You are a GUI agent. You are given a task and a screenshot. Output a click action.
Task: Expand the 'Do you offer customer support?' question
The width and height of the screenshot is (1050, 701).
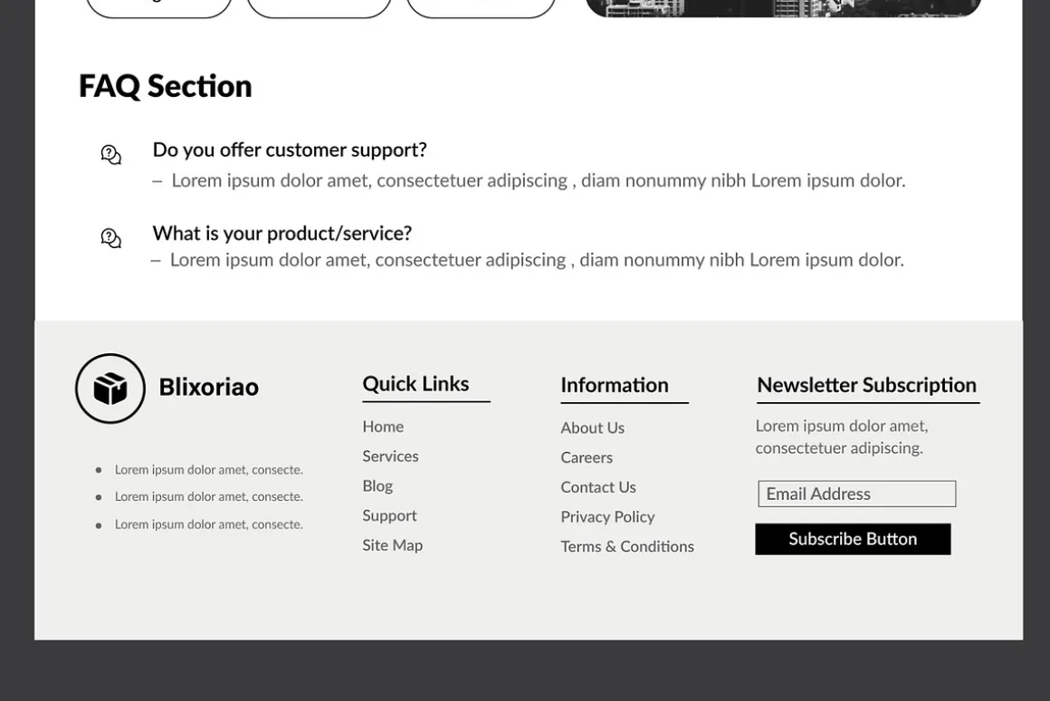click(290, 149)
